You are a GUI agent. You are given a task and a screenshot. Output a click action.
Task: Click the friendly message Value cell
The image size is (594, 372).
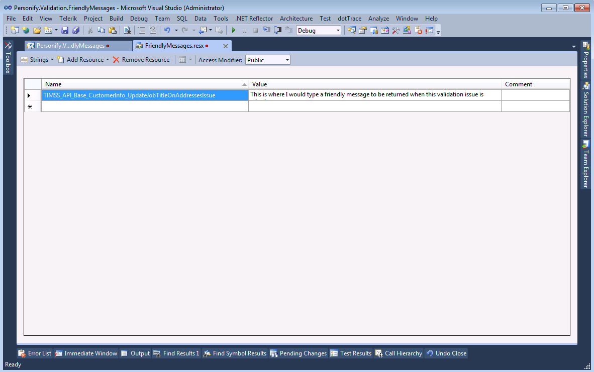pos(375,95)
